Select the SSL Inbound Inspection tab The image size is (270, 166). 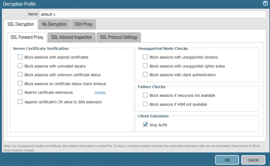[71, 37]
